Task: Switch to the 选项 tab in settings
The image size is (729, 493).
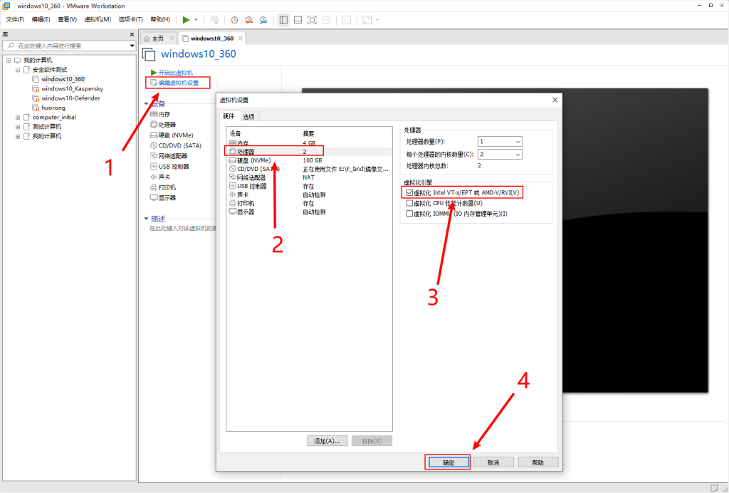Action: tap(248, 117)
